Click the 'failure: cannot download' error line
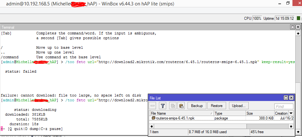 click(71, 95)
